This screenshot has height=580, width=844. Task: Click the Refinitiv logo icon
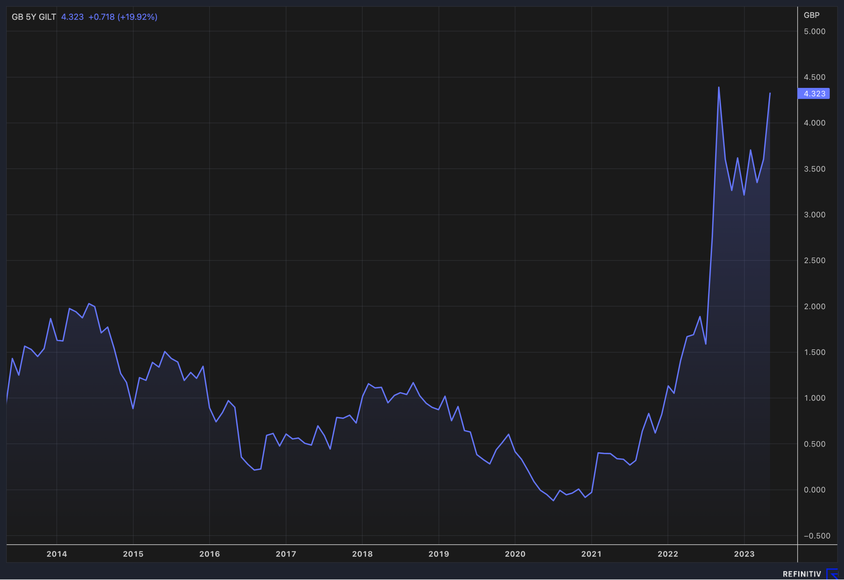tap(832, 574)
